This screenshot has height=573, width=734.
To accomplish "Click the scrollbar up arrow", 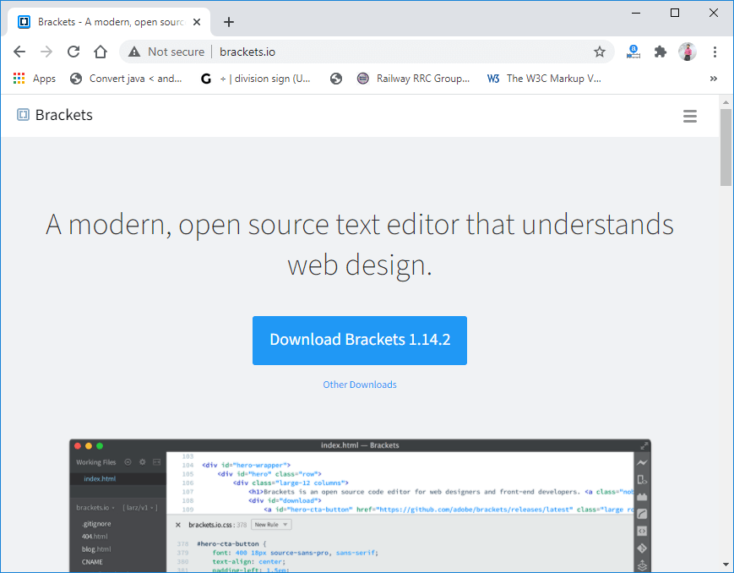I will coord(726,101).
